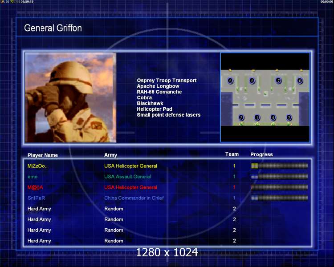This screenshot has width=334, height=267.
Task: Click Small point defense lasers text
Action: [x=168, y=115]
